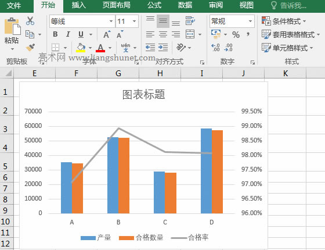Expand the Paste options arrow
This screenshot has height=250, width=325.
tap(12, 49)
